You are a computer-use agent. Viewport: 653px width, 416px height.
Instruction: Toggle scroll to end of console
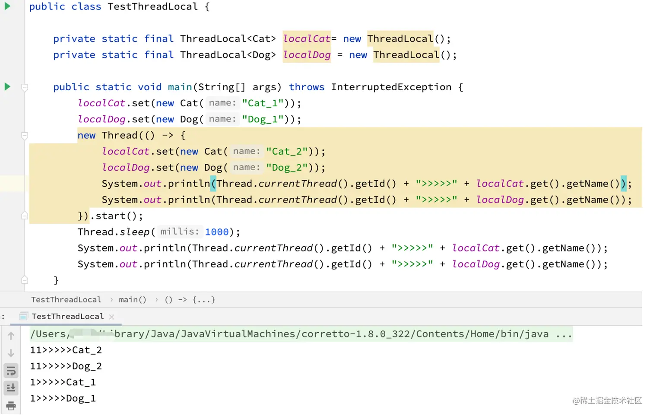coord(11,388)
